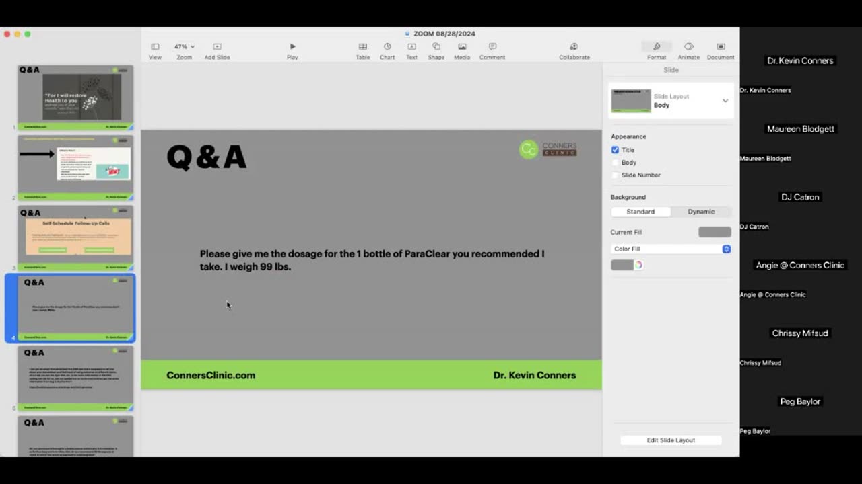
Task: Open the 47% Zoom dropdown
Action: pyautogui.click(x=184, y=51)
